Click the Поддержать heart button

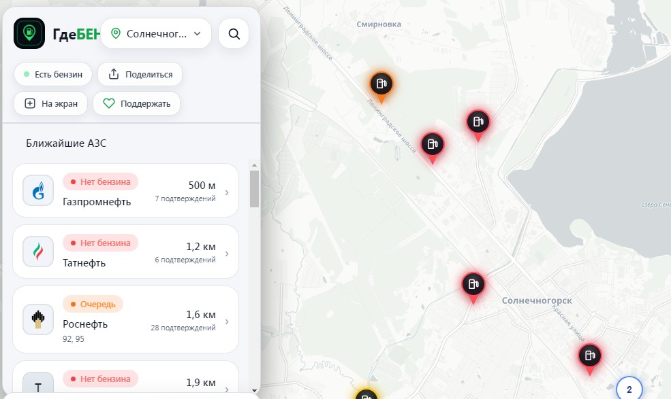pos(137,103)
